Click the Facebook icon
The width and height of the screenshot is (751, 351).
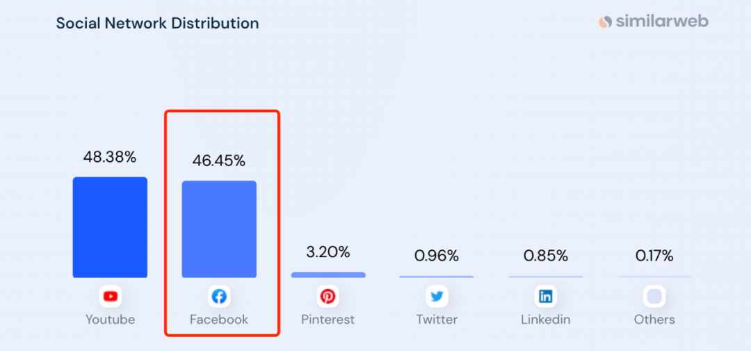pyautogui.click(x=219, y=297)
